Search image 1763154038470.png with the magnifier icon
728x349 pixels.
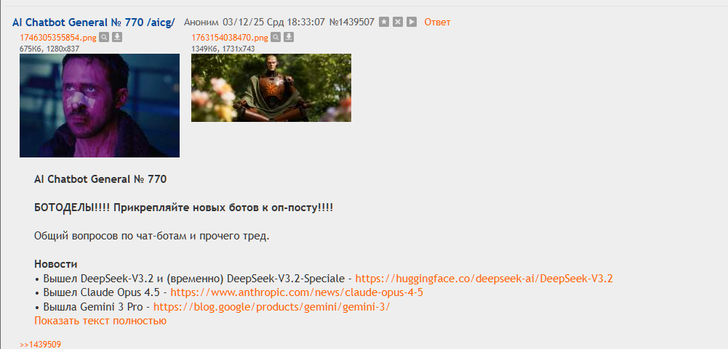(x=276, y=37)
